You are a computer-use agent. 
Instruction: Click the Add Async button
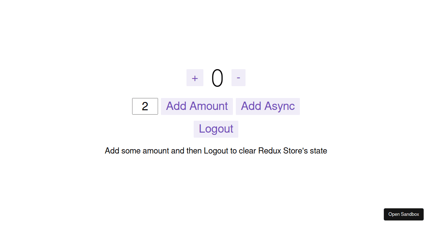[x=268, y=106]
